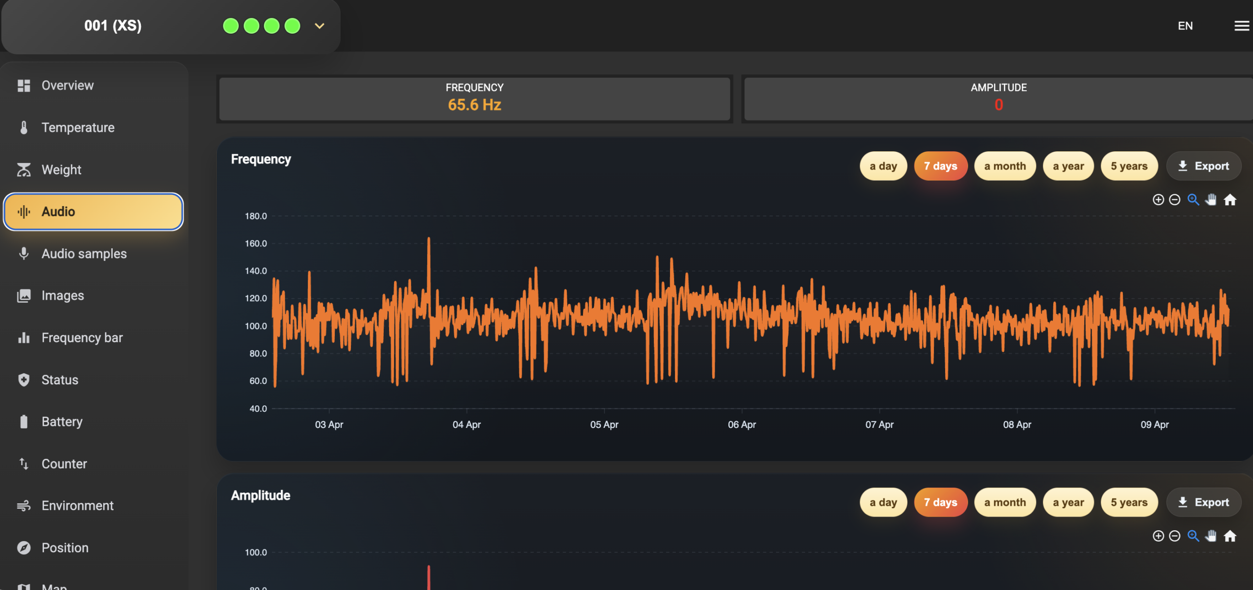1253x590 pixels.
Task: Export the Amplitude chart data
Action: pyautogui.click(x=1204, y=503)
